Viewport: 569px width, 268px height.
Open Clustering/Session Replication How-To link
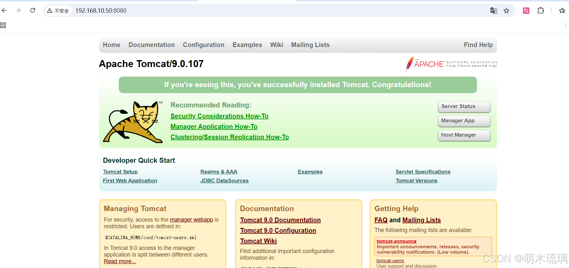pyautogui.click(x=230, y=137)
